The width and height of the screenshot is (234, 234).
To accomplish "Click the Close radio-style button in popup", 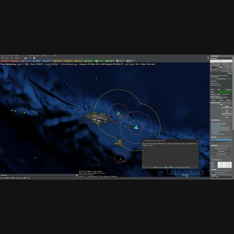I will point(167,167).
